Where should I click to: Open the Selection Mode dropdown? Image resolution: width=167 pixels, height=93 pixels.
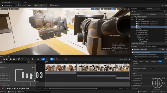coord(8,5)
